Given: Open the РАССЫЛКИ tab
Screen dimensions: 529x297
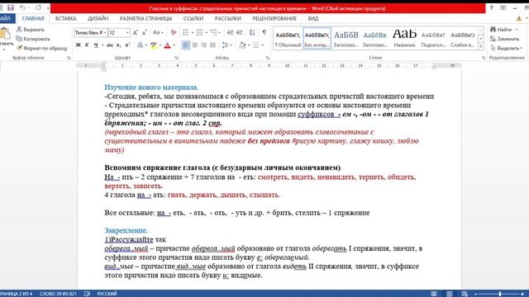Looking at the screenshot, I should point(228,18).
